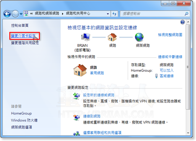Click the Back navigation arrow button
196x141 pixels.
click(7, 14)
